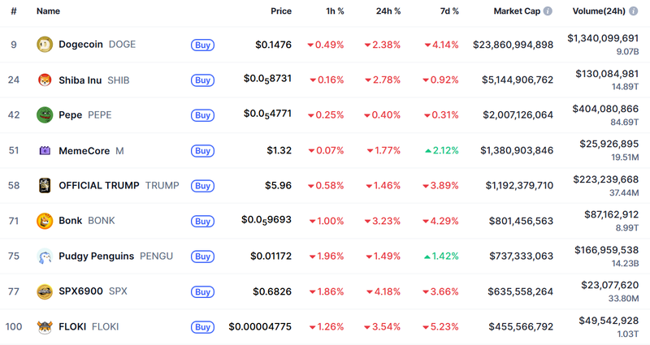Click the Dogecoin coin logo
Image resolution: width=650 pixels, height=345 pixels.
coord(45,45)
